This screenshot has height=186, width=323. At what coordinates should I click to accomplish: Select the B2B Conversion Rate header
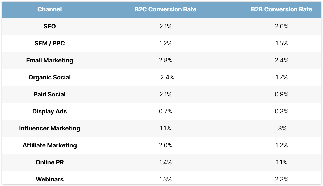282,9
